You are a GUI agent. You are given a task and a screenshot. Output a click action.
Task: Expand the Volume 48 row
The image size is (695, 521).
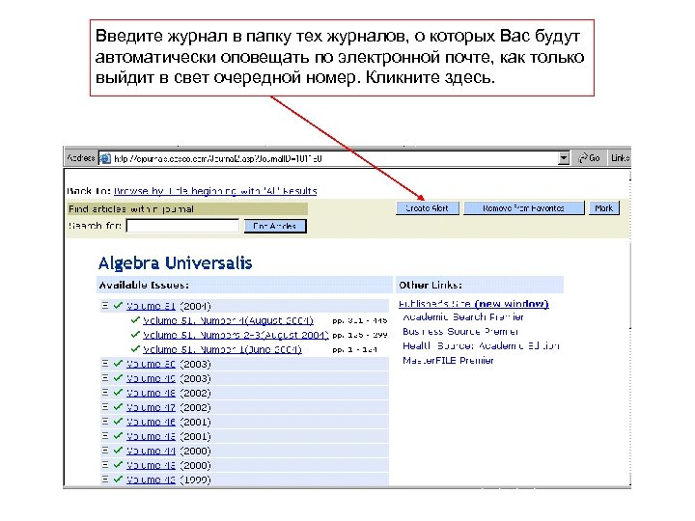[x=105, y=392]
